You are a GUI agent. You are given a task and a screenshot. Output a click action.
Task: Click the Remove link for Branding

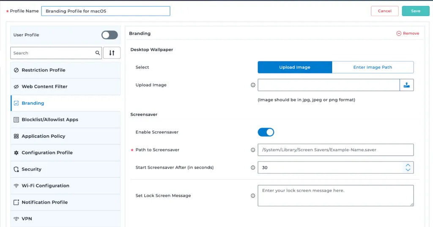(x=408, y=33)
